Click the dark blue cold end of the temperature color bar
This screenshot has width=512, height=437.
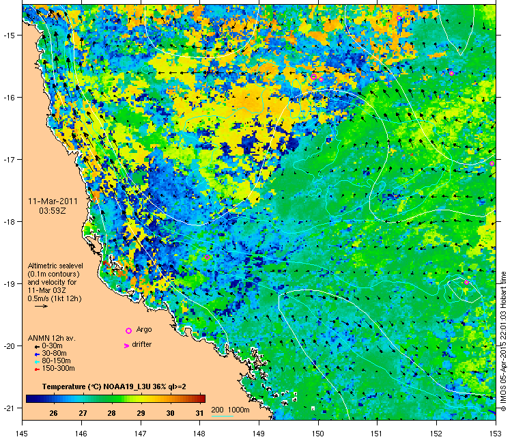30,399
